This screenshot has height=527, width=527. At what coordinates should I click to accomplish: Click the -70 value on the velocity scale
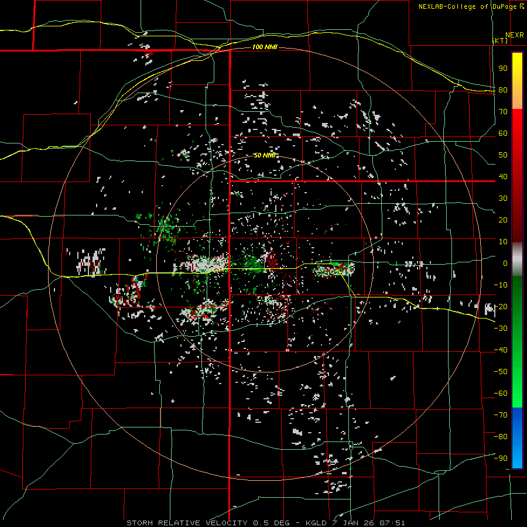pyautogui.click(x=501, y=415)
